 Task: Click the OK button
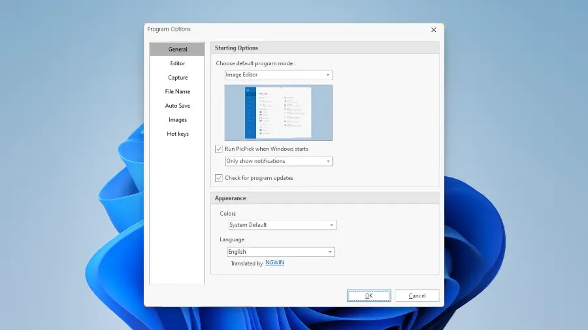coord(368,296)
